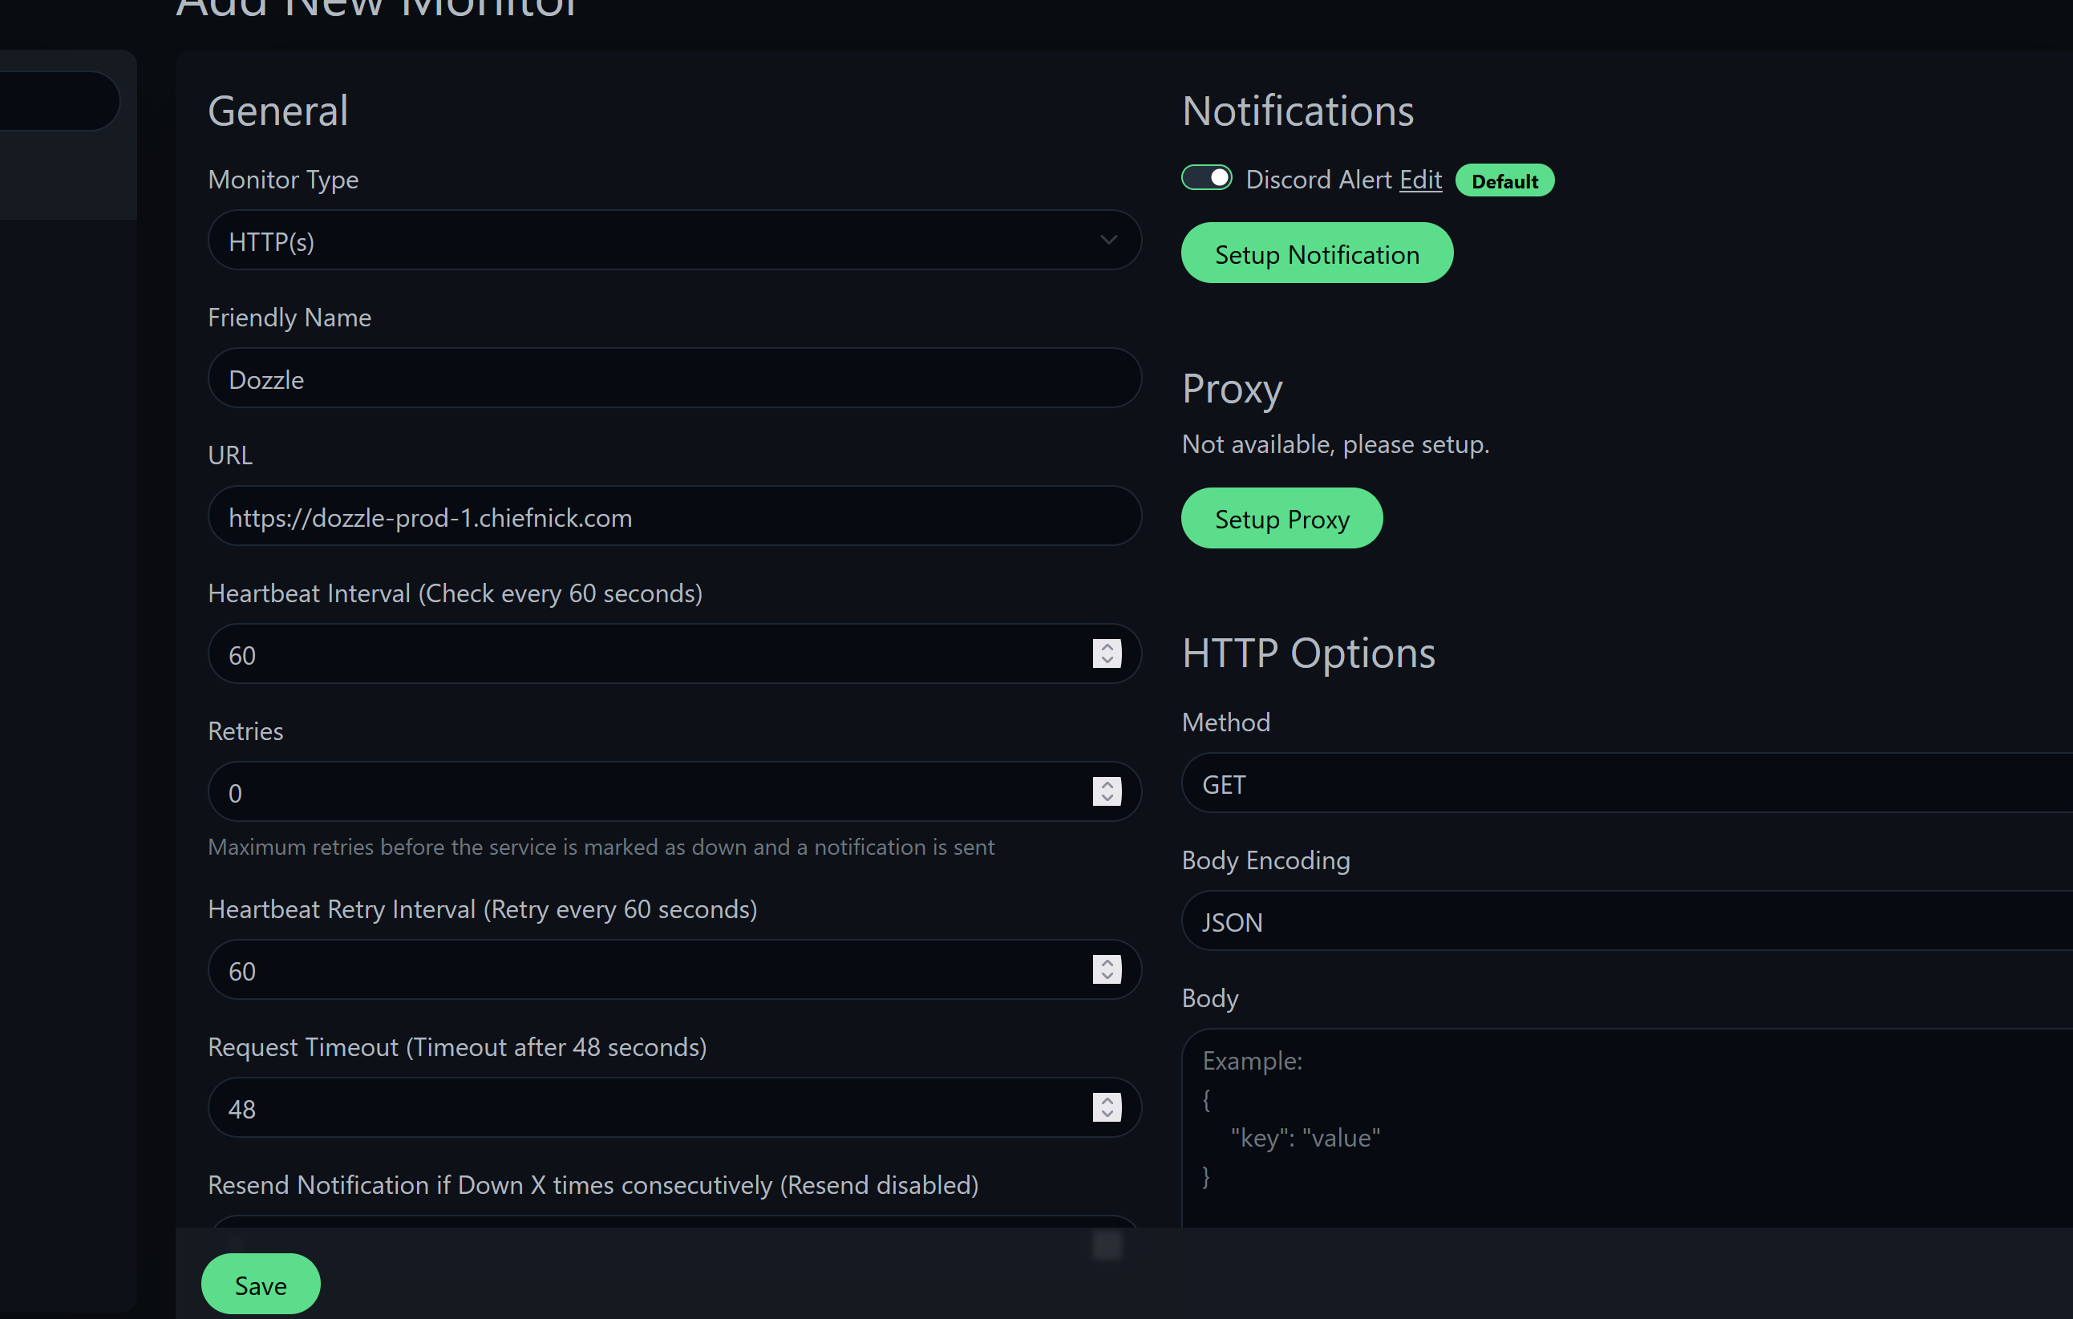Increase Retries using the stepper arrows
Image resolution: width=2073 pixels, height=1319 pixels.
pos(1107,786)
